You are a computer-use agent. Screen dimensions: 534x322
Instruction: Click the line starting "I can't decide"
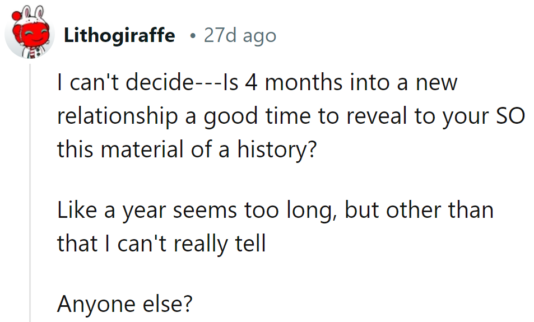[257, 83]
